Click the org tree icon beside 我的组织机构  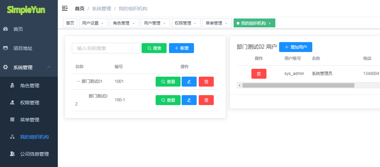[x=12, y=137]
